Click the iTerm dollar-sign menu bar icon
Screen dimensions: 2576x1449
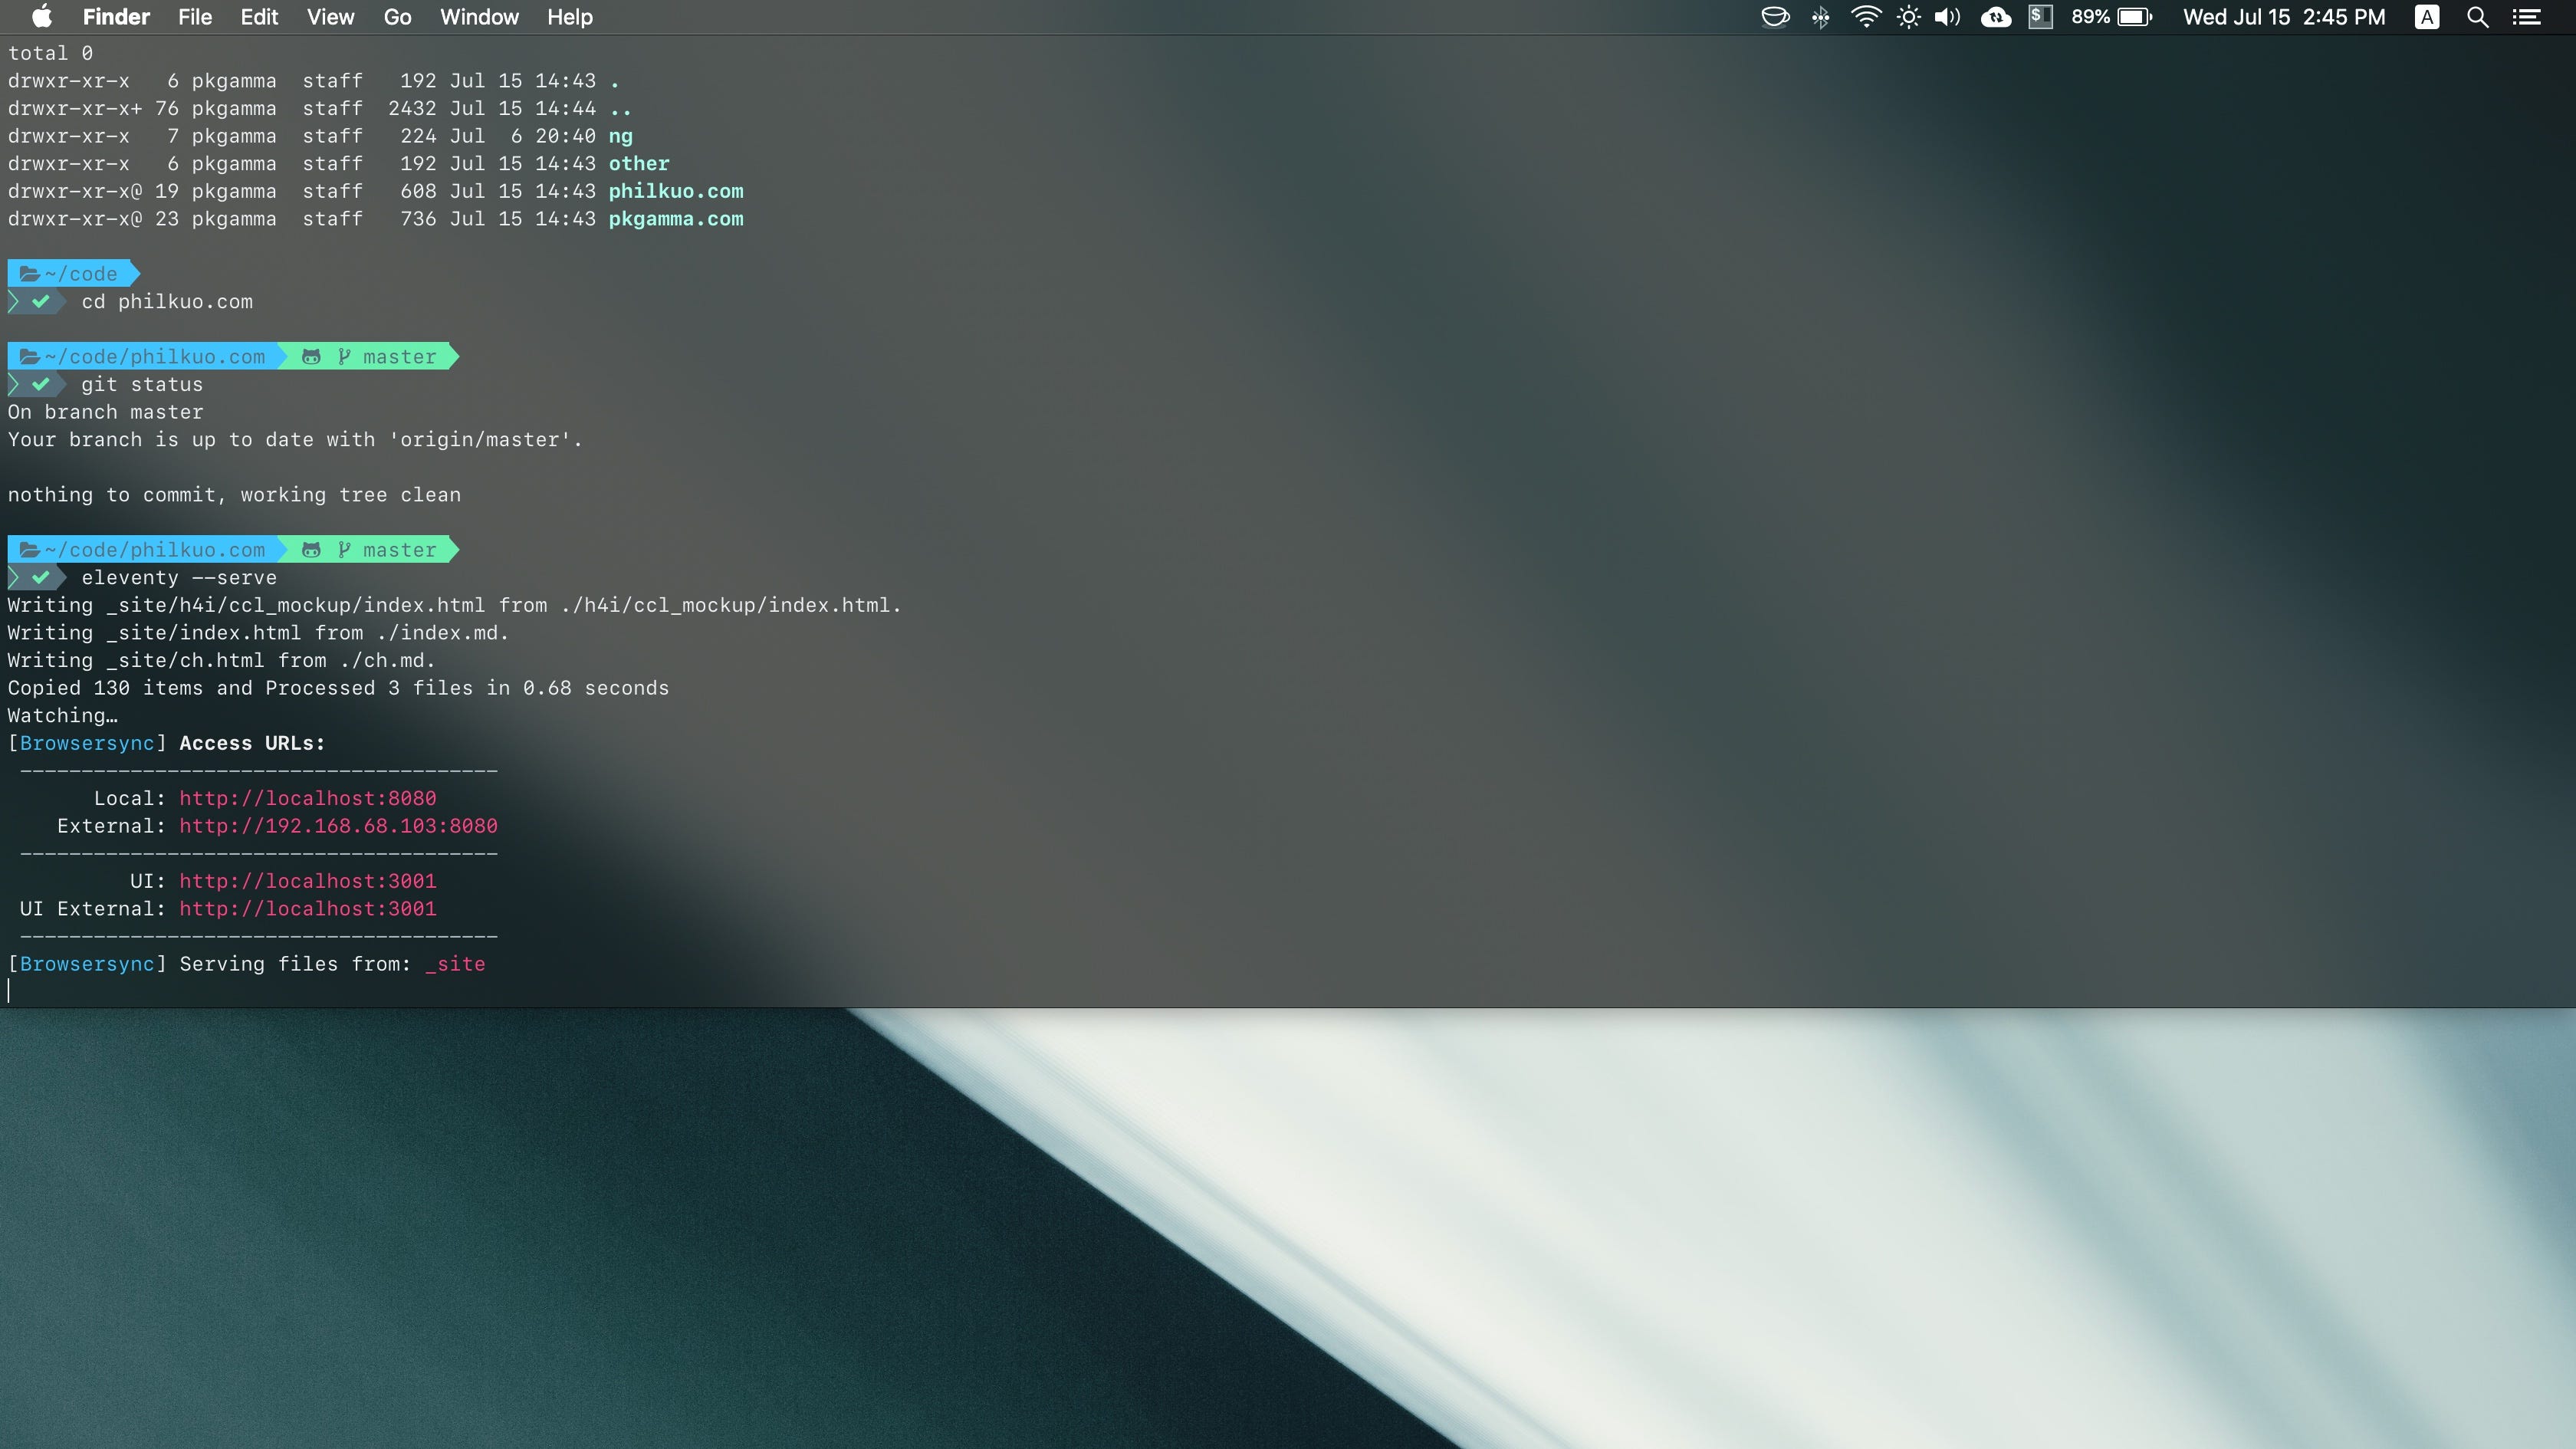(2040, 17)
